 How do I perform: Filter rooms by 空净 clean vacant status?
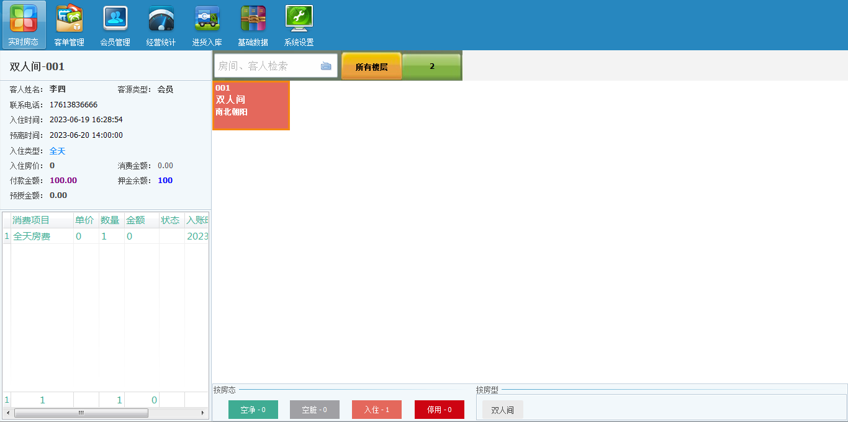tap(253, 410)
